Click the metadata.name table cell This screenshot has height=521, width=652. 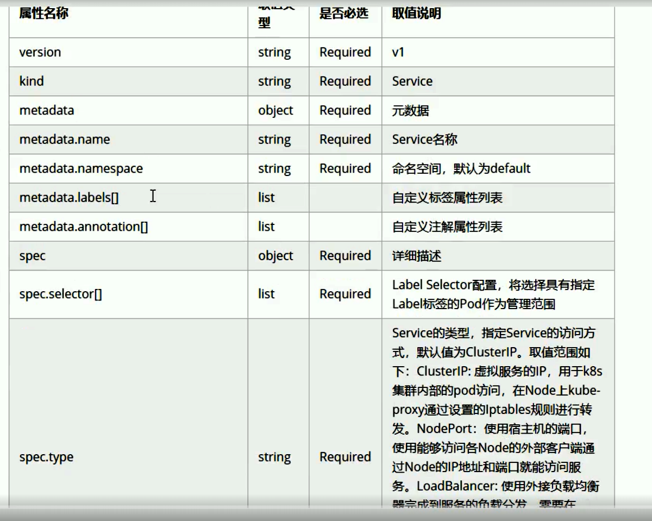pos(64,139)
